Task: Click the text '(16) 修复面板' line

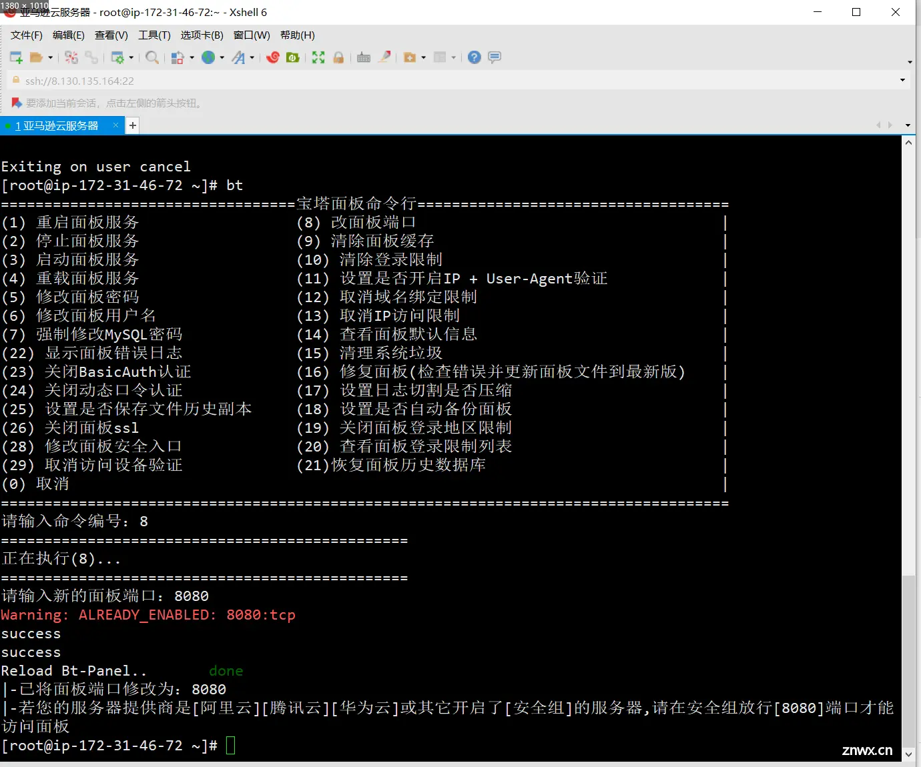Action: [491, 371]
